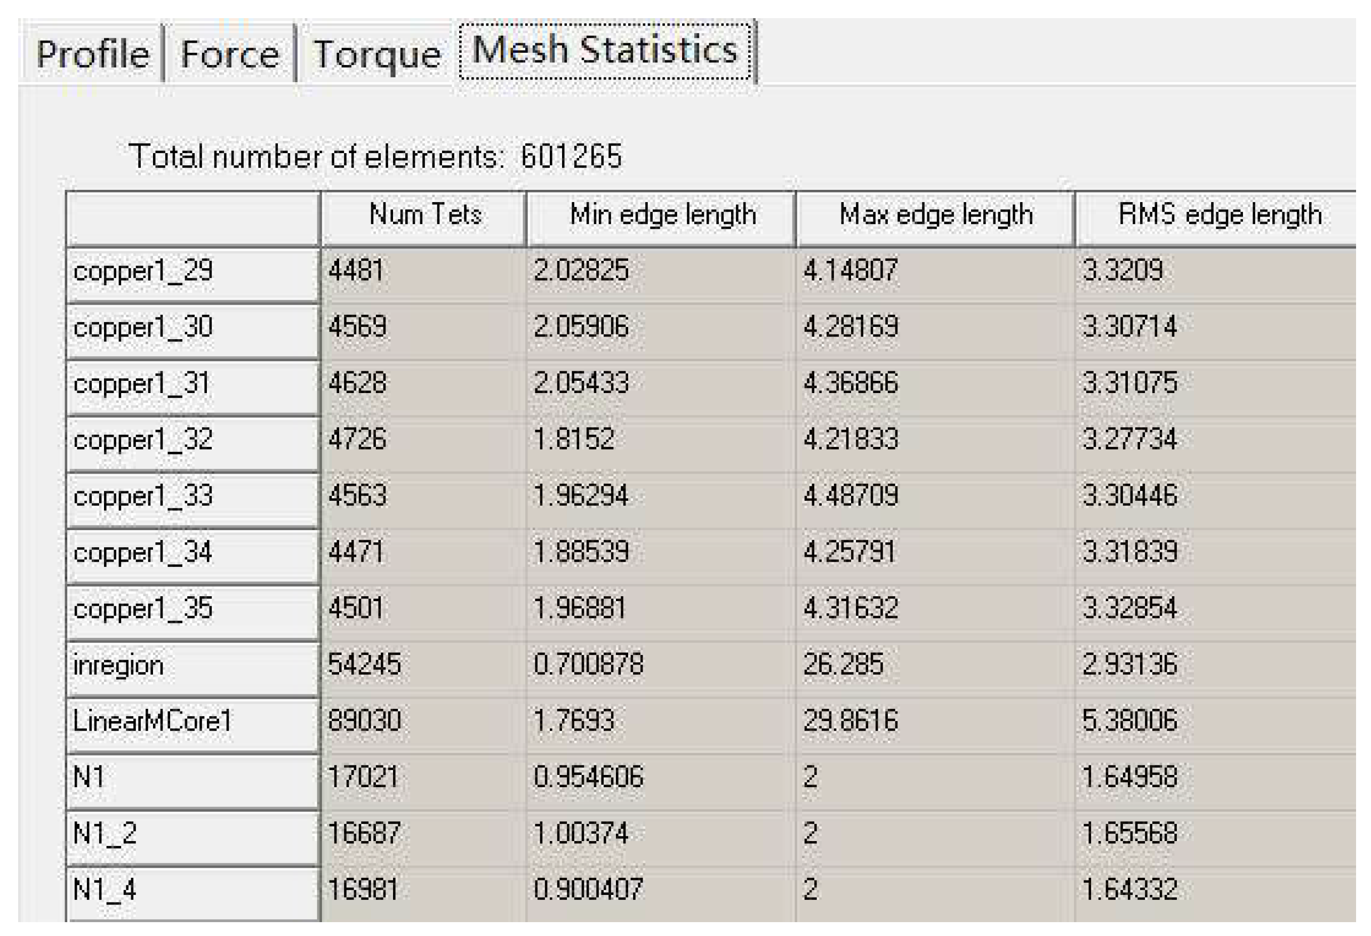Select the copper1_29 row header

click(193, 273)
